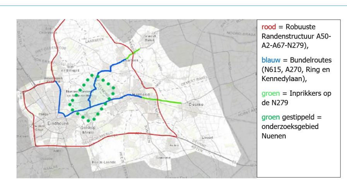Click the green line east of Helmond
This screenshot has width=347, height=185.
(x=162, y=100)
